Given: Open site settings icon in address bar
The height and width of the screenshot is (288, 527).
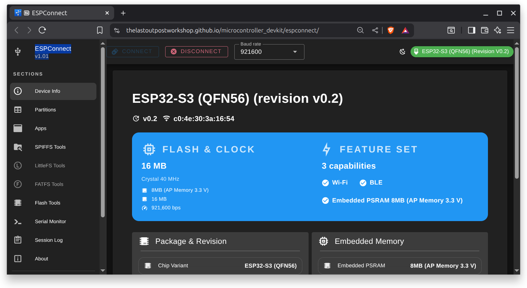Looking at the screenshot, I should pyautogui.click(x=117, y=30).
